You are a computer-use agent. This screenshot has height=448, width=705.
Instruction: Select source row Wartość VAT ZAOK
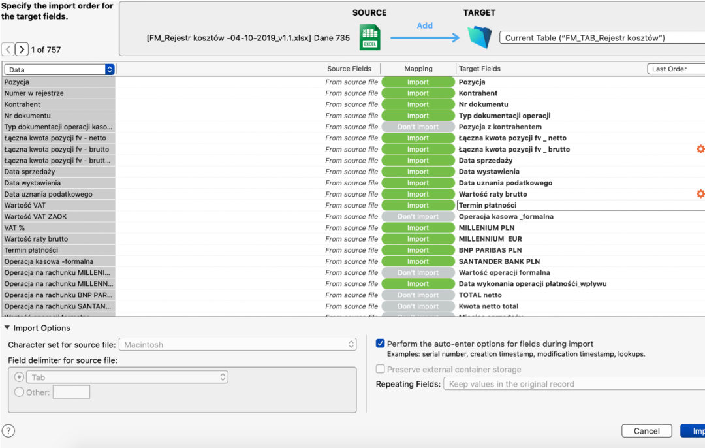coord(59,216)
